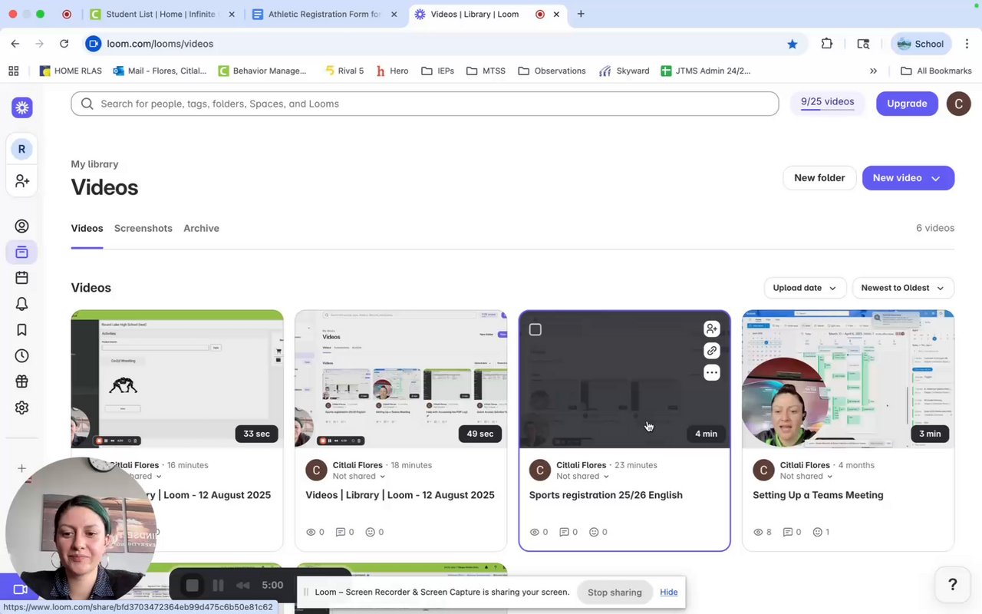The width and height of the screenshot is (982, 614).
Task: Stop the recording with square stop button
Action: click(x=192, y=586)
